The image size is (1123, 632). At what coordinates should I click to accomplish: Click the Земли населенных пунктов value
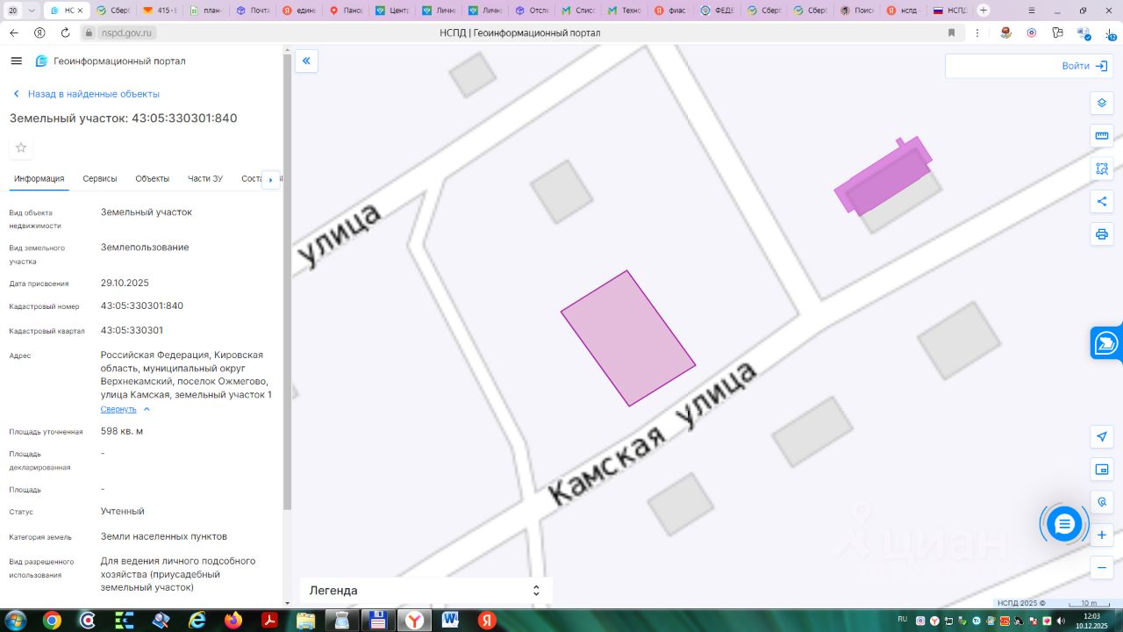[x=164, y=536]
